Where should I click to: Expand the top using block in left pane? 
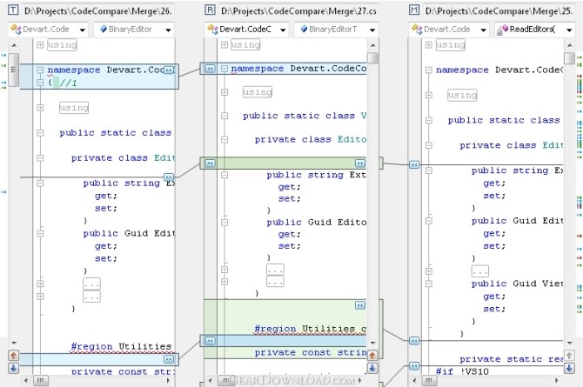coord(40,45)
